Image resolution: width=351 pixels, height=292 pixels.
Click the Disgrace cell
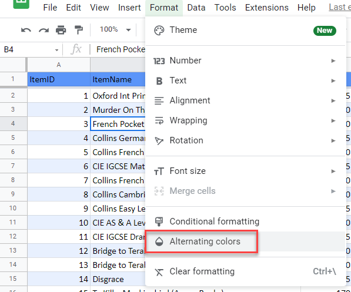(118, 279)
